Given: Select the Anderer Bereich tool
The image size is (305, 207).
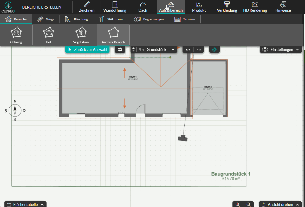Looking at the screenshot, I should (113, 35).
